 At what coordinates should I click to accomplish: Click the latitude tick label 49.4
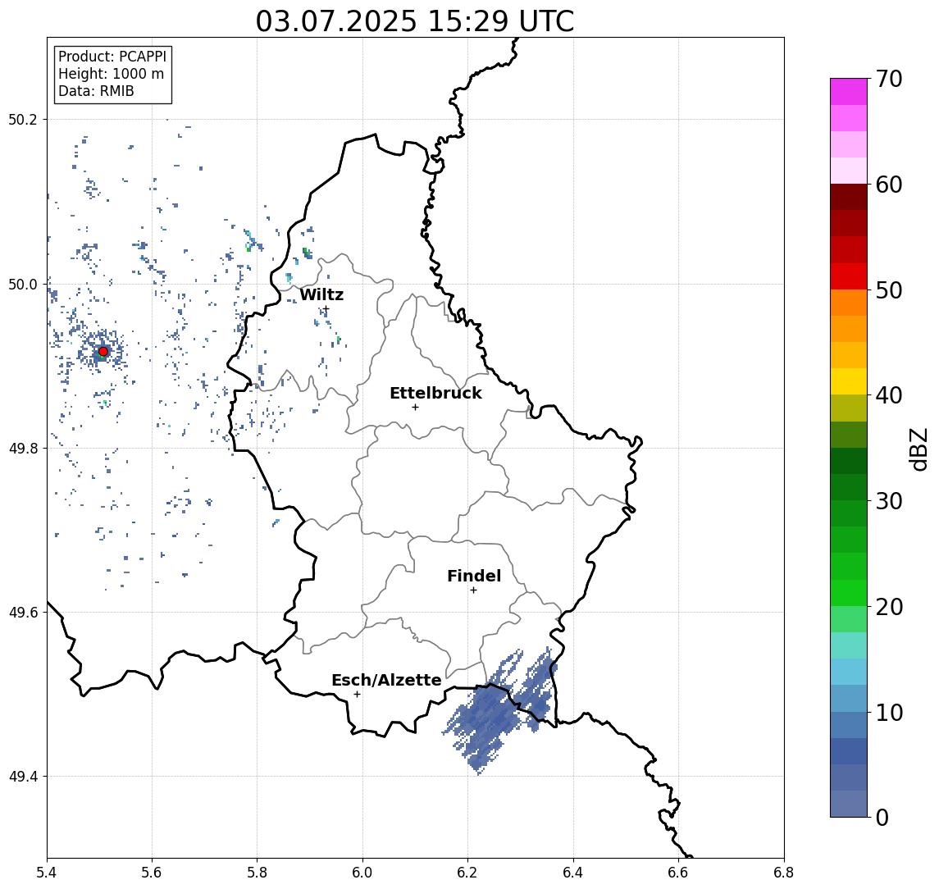(x=23, y=777)
